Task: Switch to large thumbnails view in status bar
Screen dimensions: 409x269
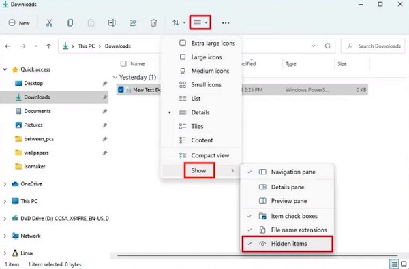Action: click(x=404, y=264)
